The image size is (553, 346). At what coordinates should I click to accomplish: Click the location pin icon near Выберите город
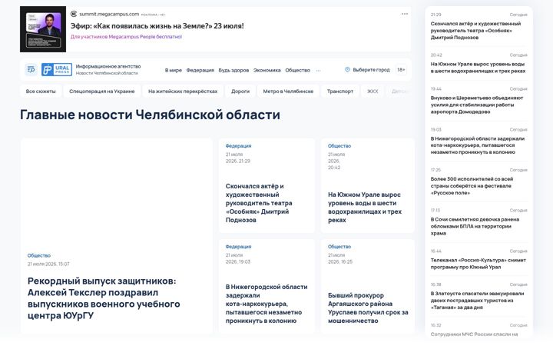[347, 70]
